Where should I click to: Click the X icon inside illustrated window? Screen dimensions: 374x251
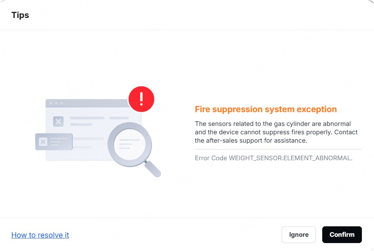click(58, 121)
